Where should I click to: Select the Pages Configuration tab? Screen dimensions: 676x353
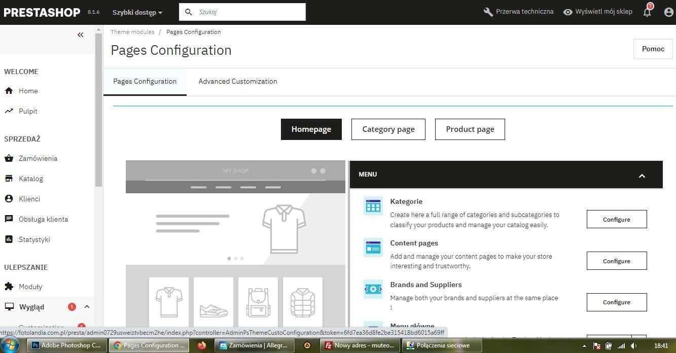[x=145, y=81]
